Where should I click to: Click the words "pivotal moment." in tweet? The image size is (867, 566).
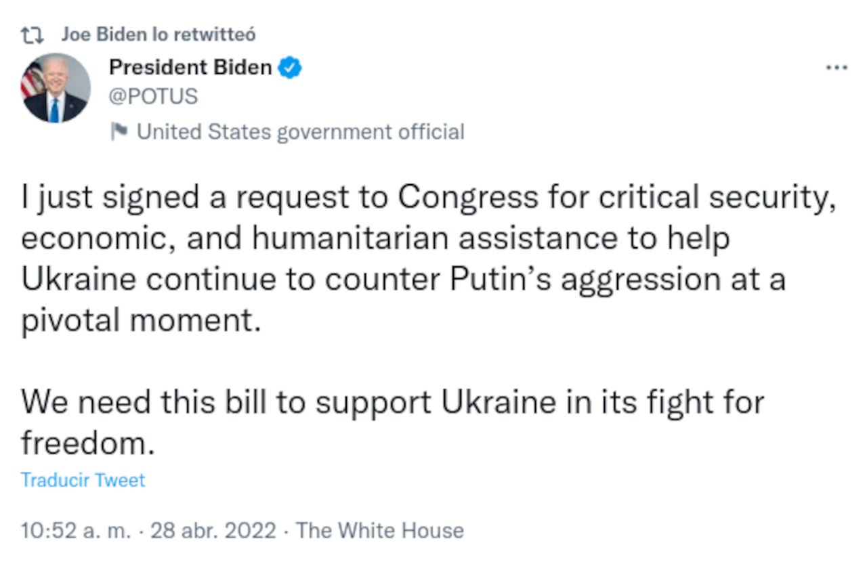(x=141, y=321)
